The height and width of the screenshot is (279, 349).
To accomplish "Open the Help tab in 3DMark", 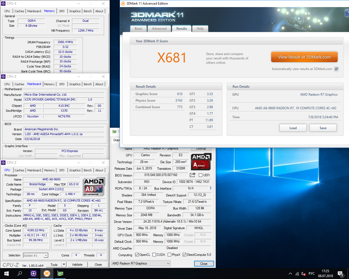I will tap(200, 29).
